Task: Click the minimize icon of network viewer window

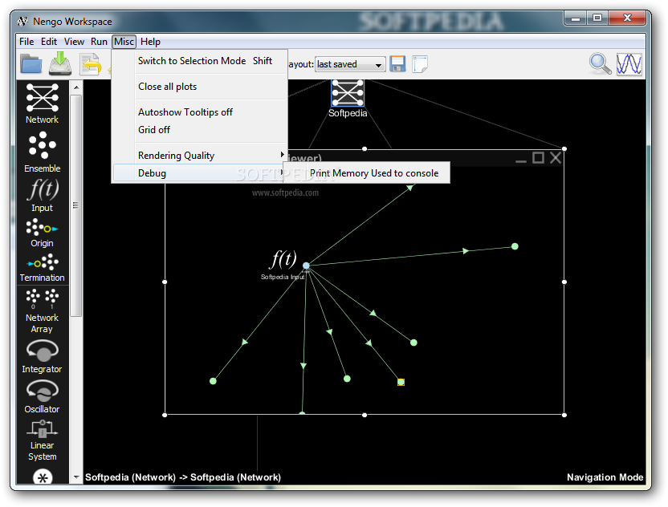Action: [520, 160]
